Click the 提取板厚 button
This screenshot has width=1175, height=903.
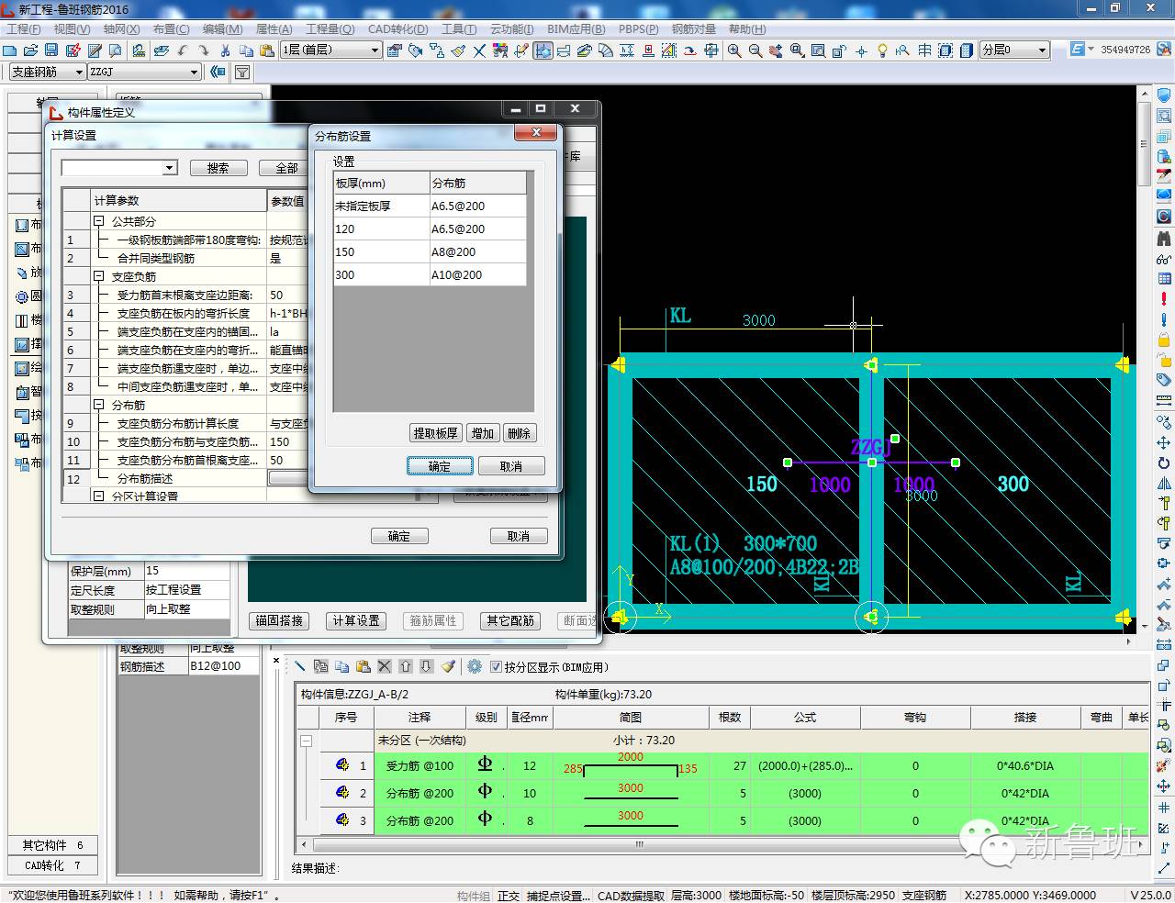(435, 433)
